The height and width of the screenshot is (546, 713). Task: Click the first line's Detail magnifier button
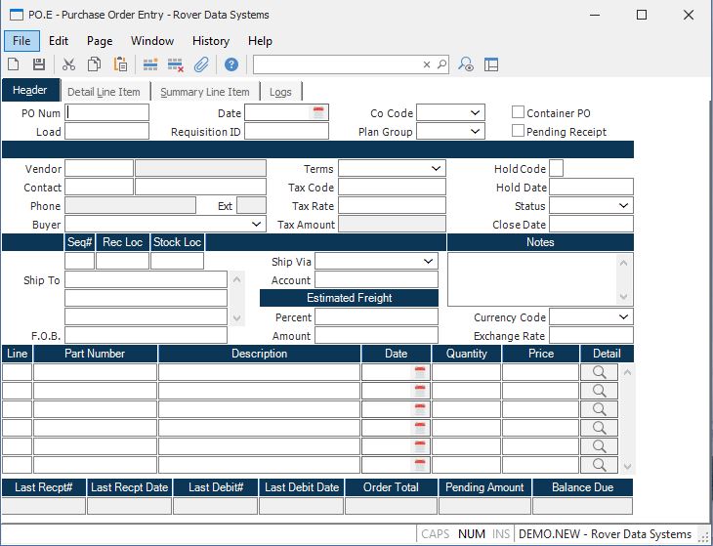[600, 372]
